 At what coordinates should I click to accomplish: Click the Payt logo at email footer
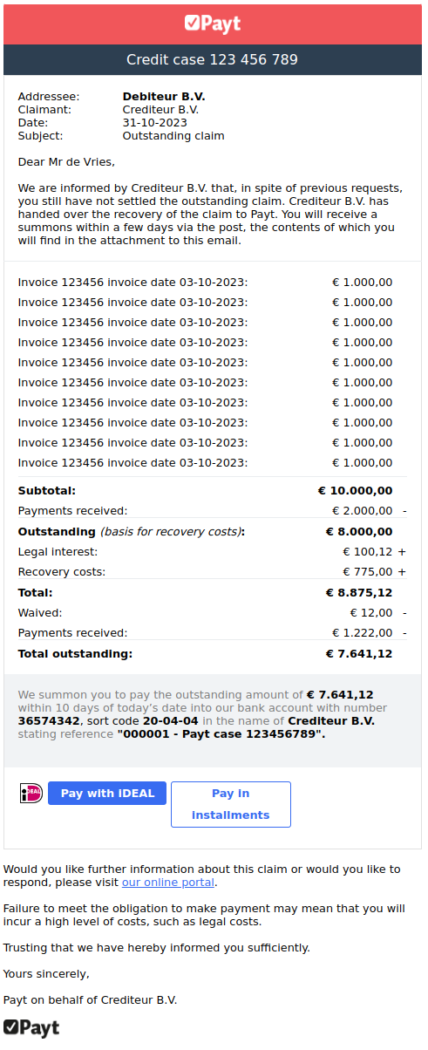point(31,1028)
